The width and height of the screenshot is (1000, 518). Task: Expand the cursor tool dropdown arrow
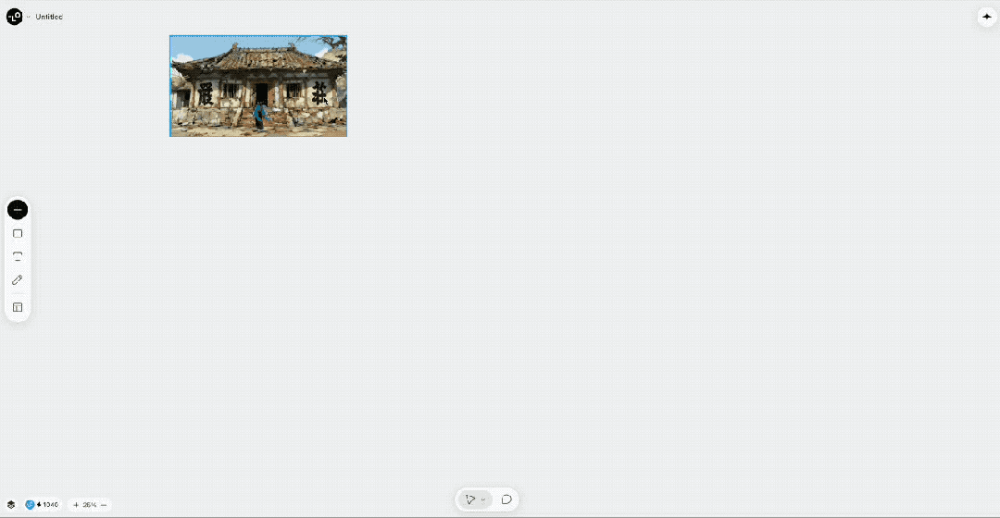click(483, 499)
